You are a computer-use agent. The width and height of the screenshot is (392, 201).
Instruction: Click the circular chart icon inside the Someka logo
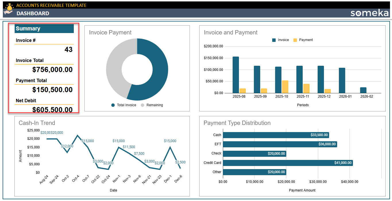pyautogui.click(x=358, y=14)
